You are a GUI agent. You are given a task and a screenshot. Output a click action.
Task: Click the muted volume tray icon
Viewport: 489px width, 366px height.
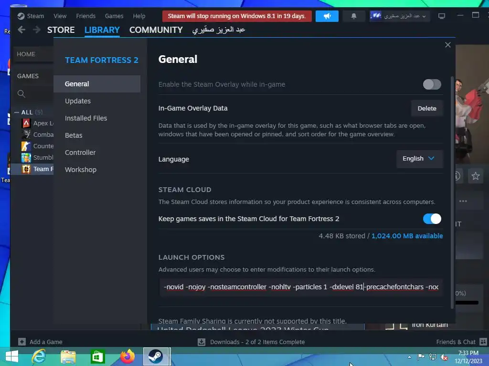444,357
